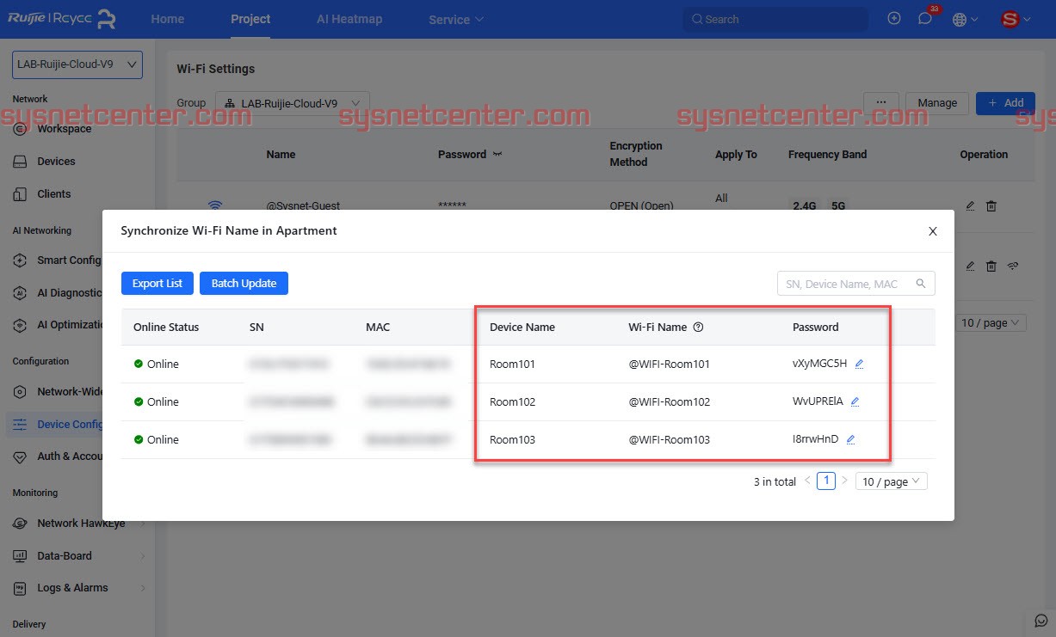Edit the password for Room101
The width and height of the screenshot is (1056, 637).
pyautogui.click(x=859, y=364)
